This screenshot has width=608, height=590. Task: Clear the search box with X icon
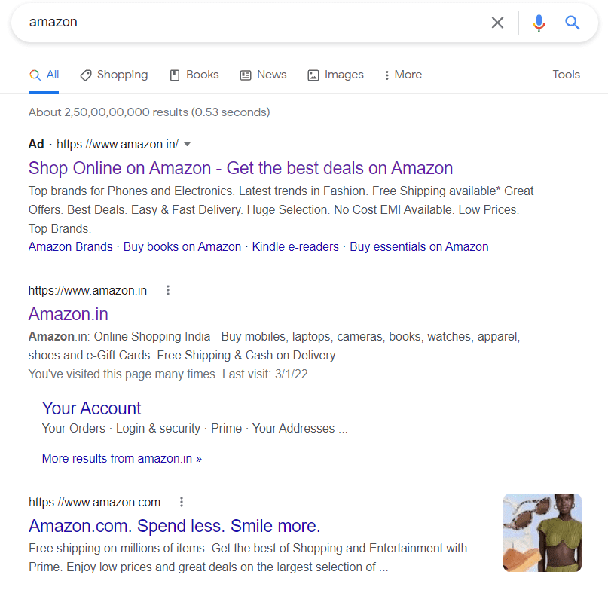coord(497,23)
